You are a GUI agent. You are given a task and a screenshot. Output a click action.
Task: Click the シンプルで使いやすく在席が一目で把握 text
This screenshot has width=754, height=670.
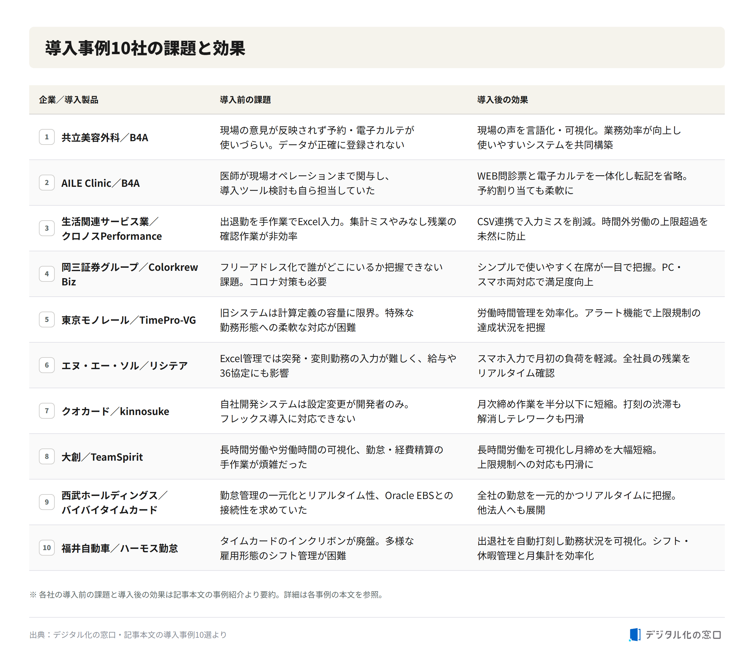[x=579, y=274]
